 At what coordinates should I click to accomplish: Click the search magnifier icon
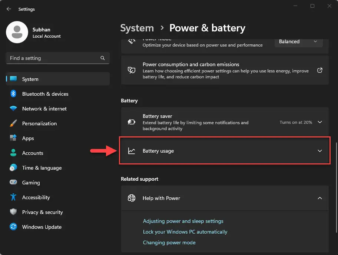103,58
